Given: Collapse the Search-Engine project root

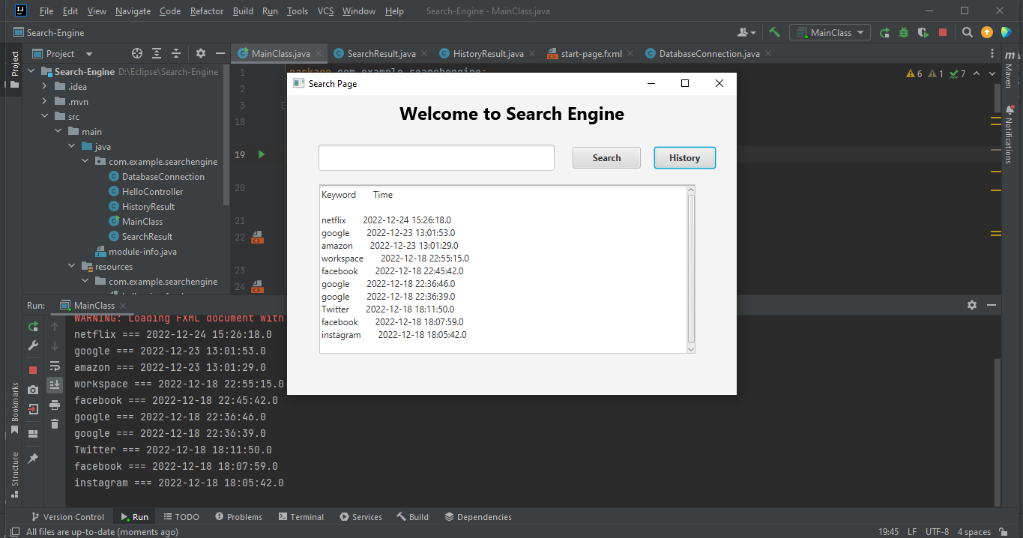Looking at the screenshot, I should (31, 72).
